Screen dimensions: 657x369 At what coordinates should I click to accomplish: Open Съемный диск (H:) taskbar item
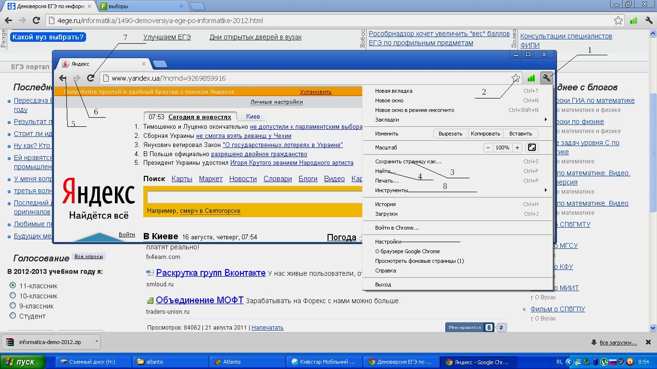coord(93,362)
